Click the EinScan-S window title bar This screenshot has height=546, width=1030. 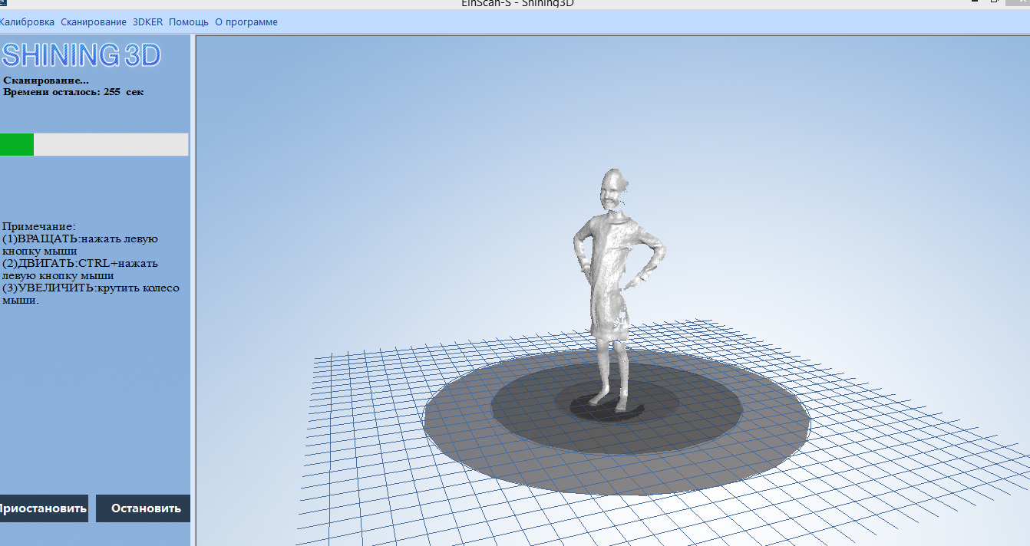pyautogui.click(x=517, y=3)
